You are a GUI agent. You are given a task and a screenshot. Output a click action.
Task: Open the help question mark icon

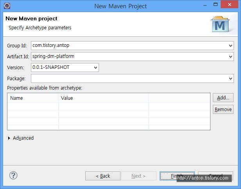point(13,175)
